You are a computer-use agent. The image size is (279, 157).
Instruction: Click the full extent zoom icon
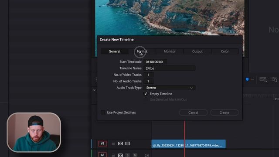[x=263, y=79]
